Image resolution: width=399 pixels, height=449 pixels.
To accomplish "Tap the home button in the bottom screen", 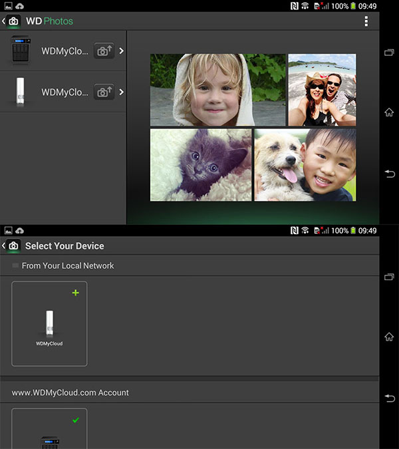I will click(389, 337).
